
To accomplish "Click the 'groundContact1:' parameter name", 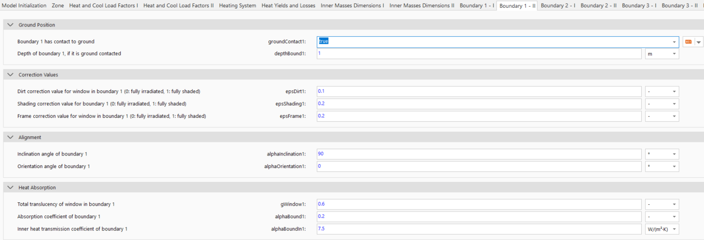I will coord(287,42).
